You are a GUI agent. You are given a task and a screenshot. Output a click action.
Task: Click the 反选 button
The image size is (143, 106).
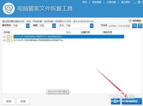coord(23,101)
